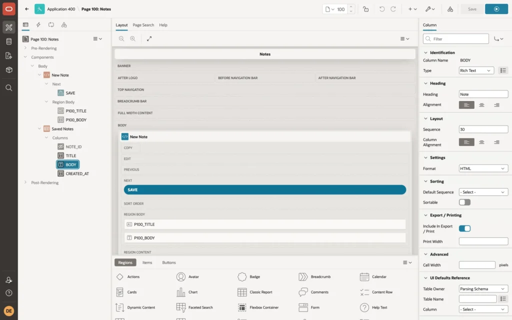
Task: Open the Table Name list picker icon
Action: click(503, 299)
